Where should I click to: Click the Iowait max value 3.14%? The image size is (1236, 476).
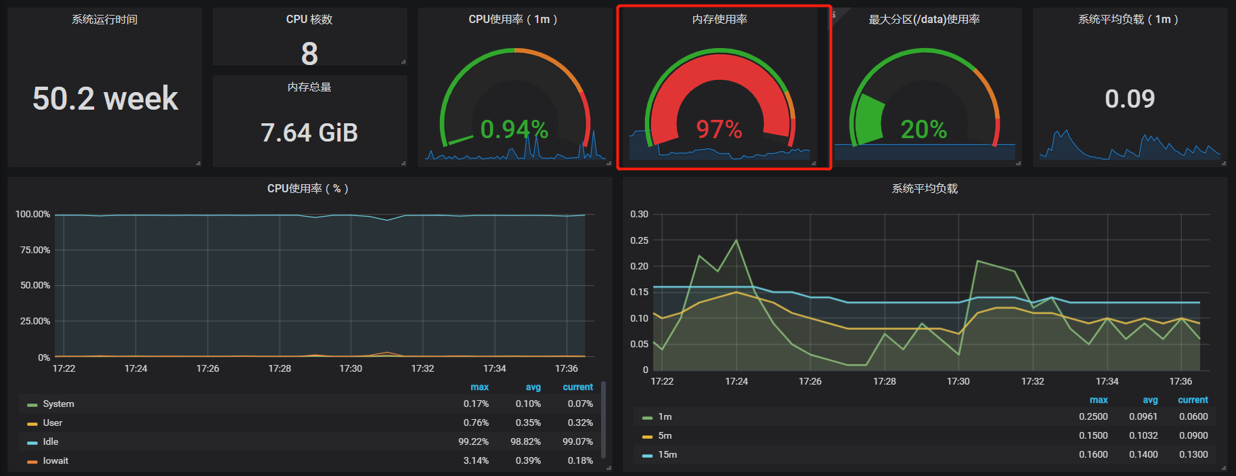[x=476, y=460]
